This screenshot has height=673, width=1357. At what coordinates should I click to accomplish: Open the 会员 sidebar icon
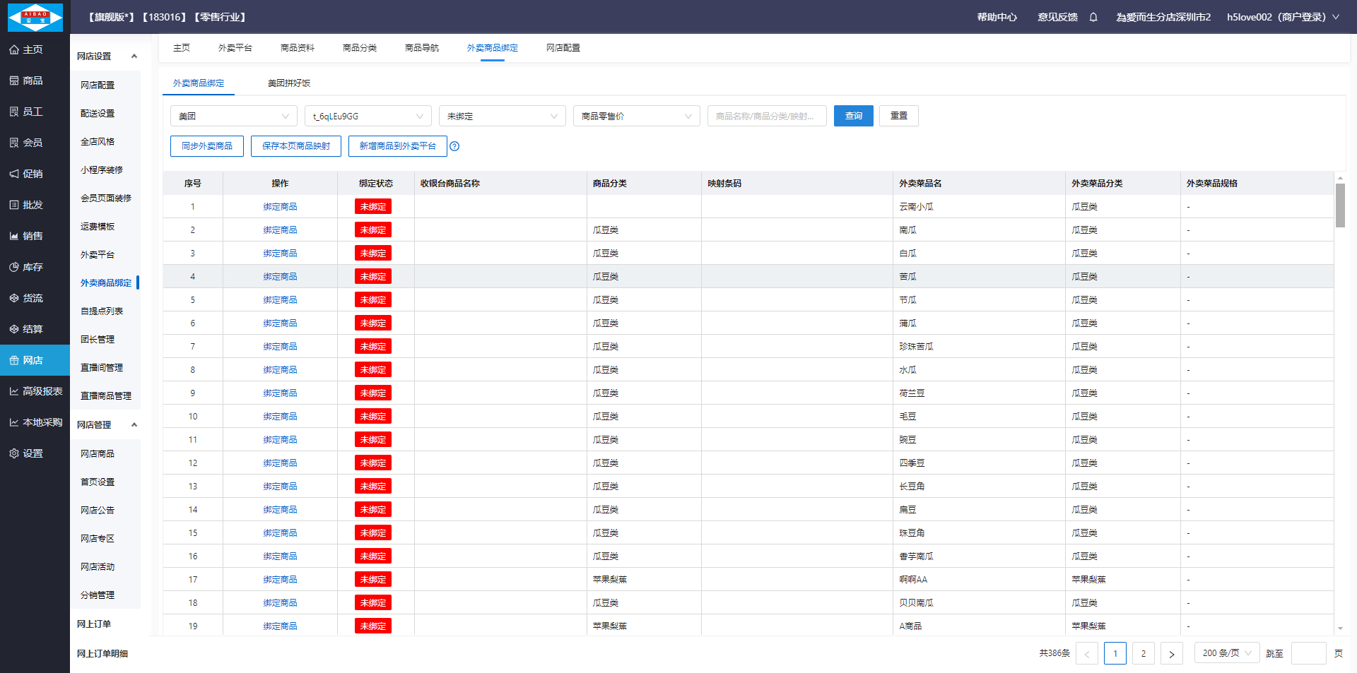point(13,143)
